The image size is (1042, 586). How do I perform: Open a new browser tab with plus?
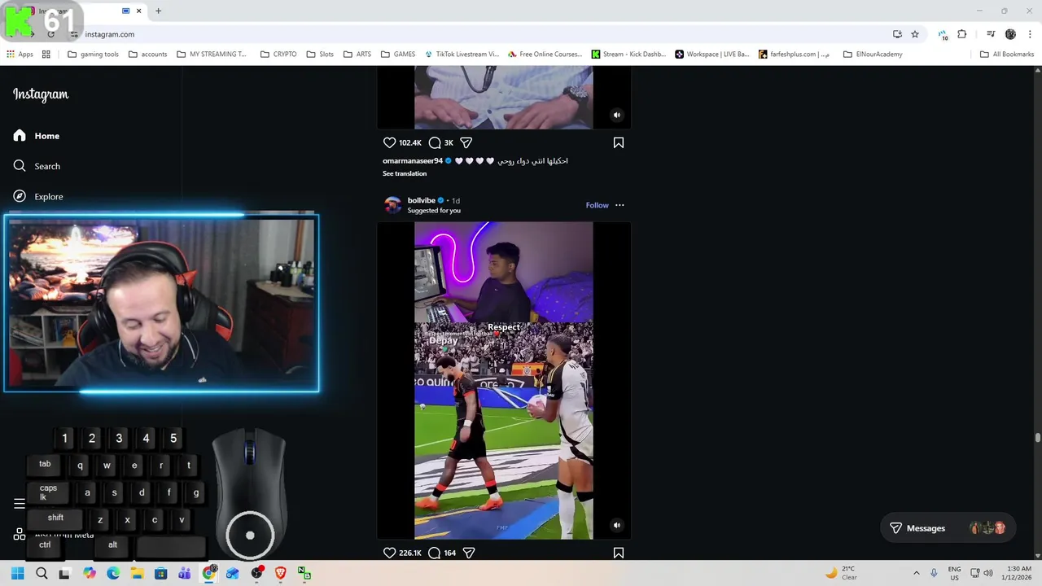(x=159, y=11)
